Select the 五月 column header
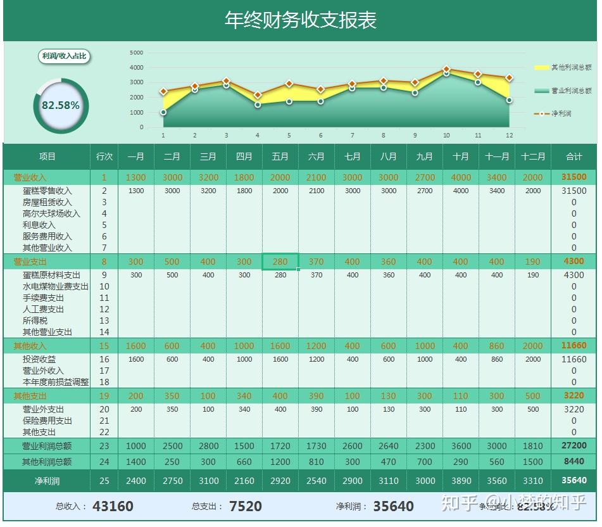 [280, 156]
